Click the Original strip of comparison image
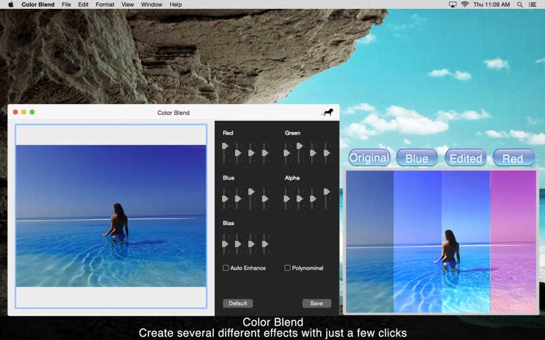This screenshot has width=545, height=340. point(370,241)
